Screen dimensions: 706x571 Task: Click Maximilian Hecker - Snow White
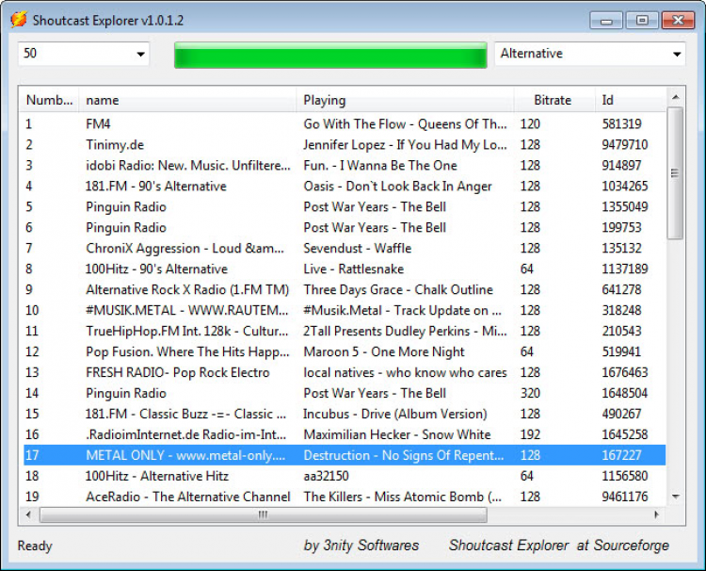[396, 435]
